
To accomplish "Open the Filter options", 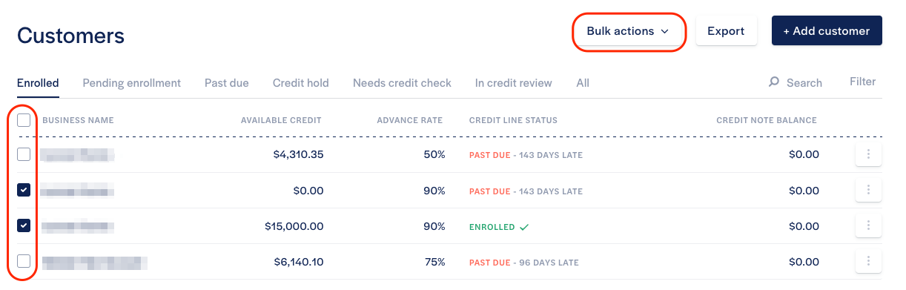I will [862, 82].
